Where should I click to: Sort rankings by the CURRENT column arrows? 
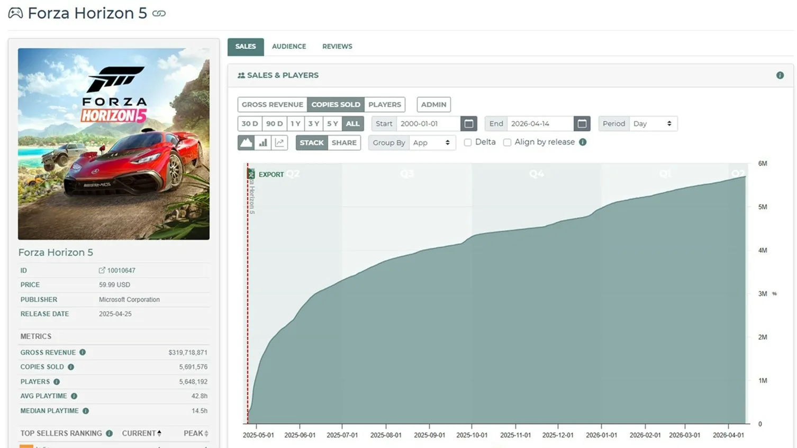click(159, 433)
